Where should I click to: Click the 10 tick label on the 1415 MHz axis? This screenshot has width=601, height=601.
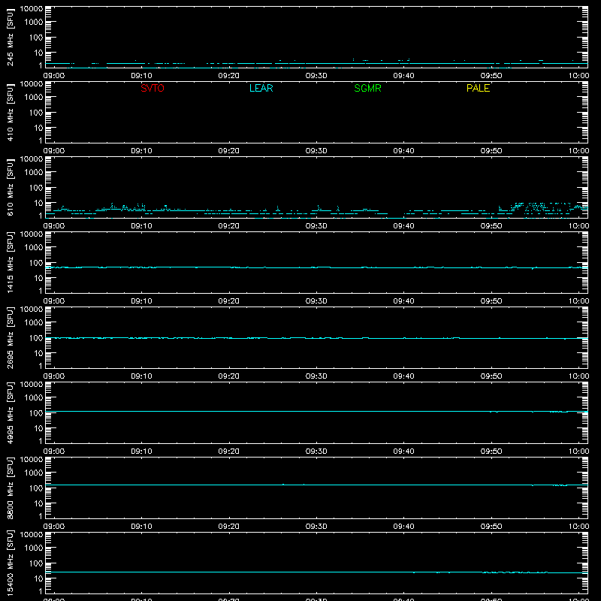coord(38,278)
